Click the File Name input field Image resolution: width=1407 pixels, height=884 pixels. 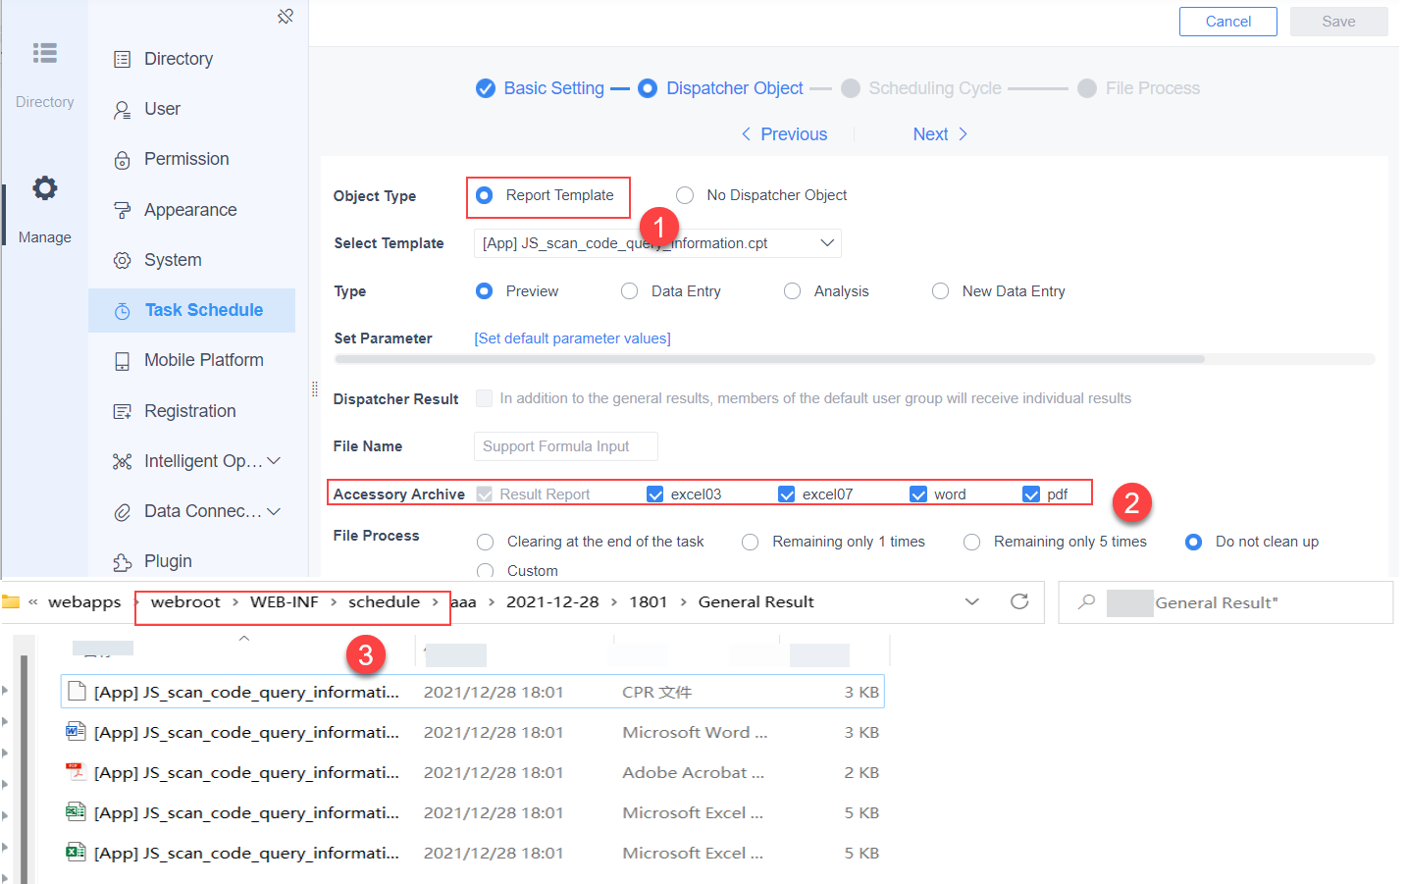point(565,446)
